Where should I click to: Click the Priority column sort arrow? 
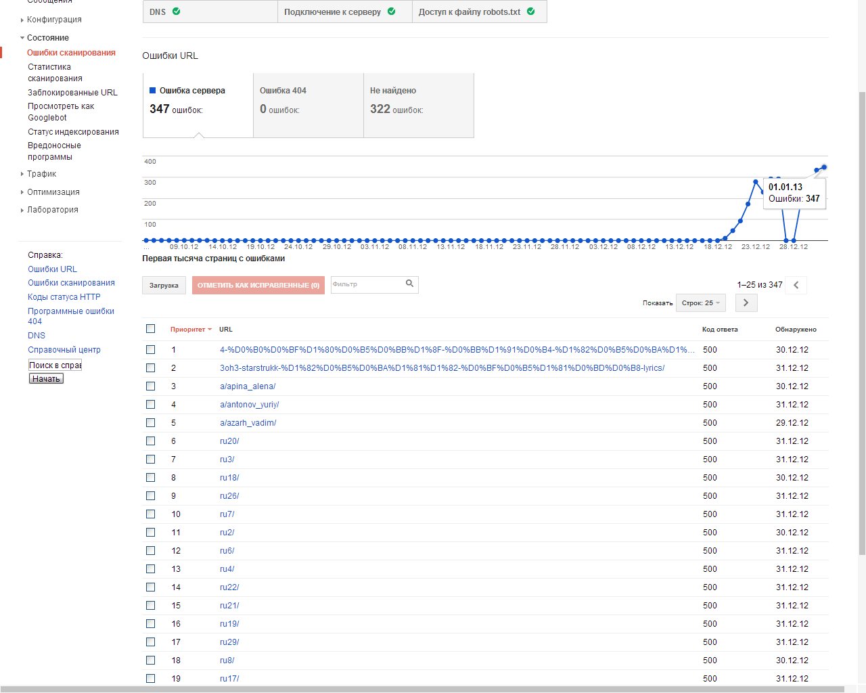(210, 330)
